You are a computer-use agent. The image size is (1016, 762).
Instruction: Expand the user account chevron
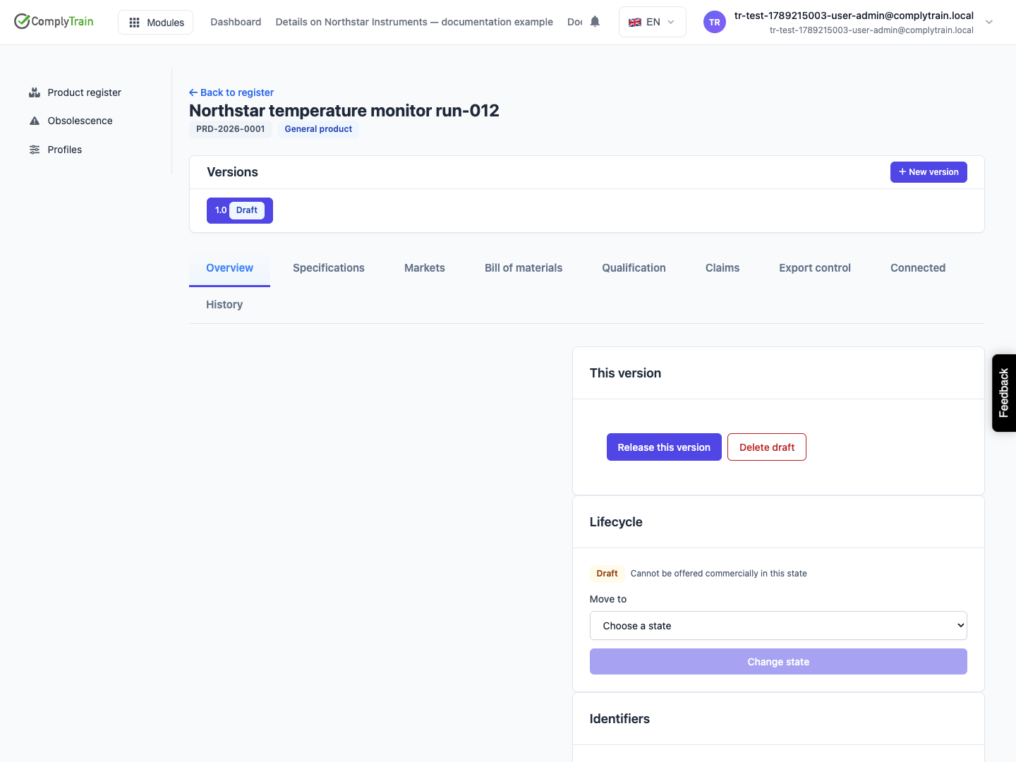tap(989, 22)
